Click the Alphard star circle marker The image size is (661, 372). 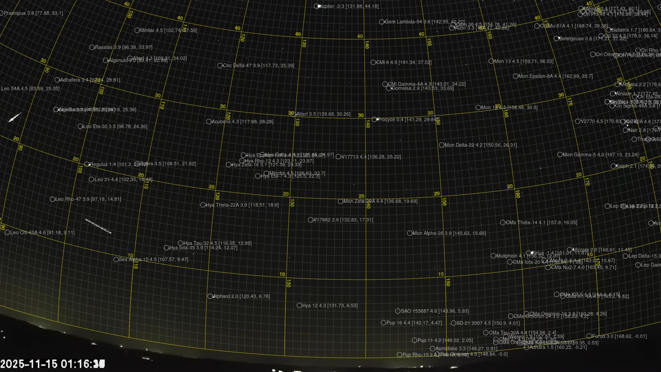point(210,296)
